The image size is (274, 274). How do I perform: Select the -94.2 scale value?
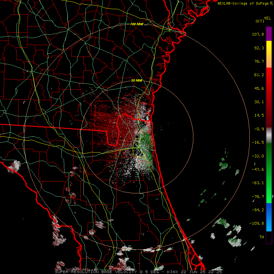(x=258, y=210)
